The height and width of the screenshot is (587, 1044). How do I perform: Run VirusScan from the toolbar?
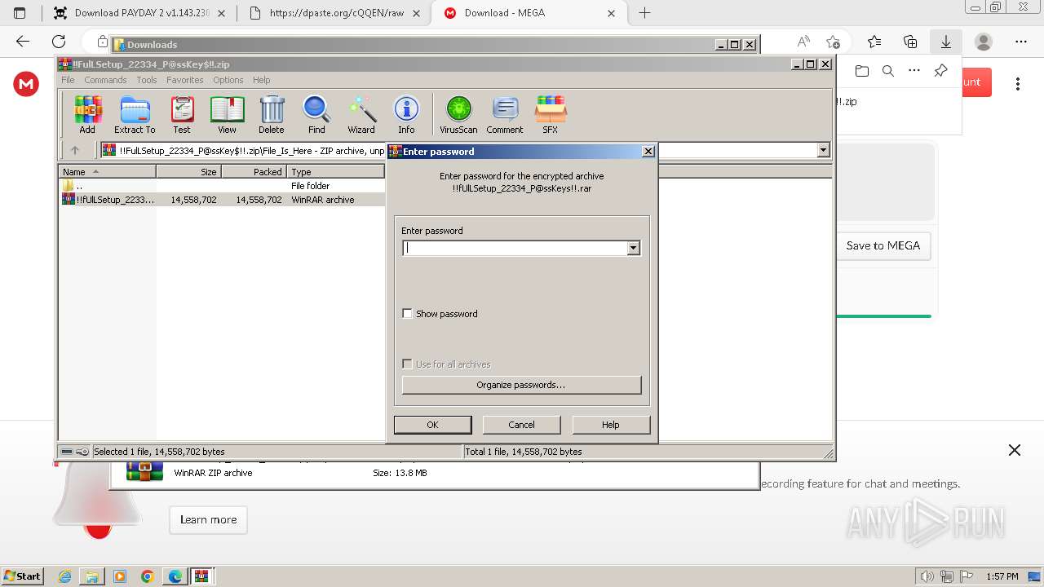point(458,114)
